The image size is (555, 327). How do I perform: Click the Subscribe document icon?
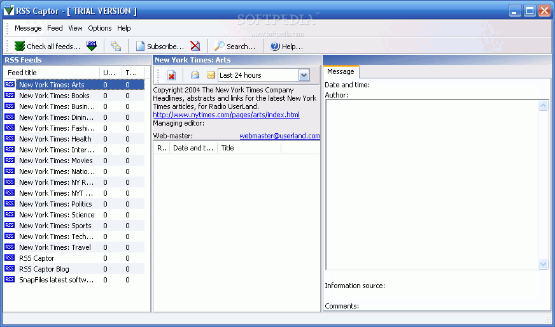coord(141,46)
